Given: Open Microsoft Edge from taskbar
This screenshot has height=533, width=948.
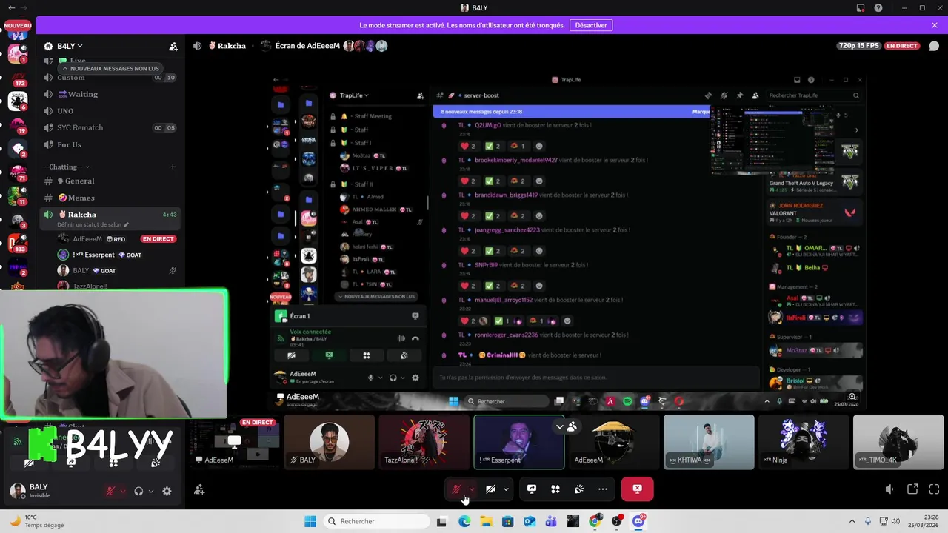Looking at the screenshot, I should 464,521.
